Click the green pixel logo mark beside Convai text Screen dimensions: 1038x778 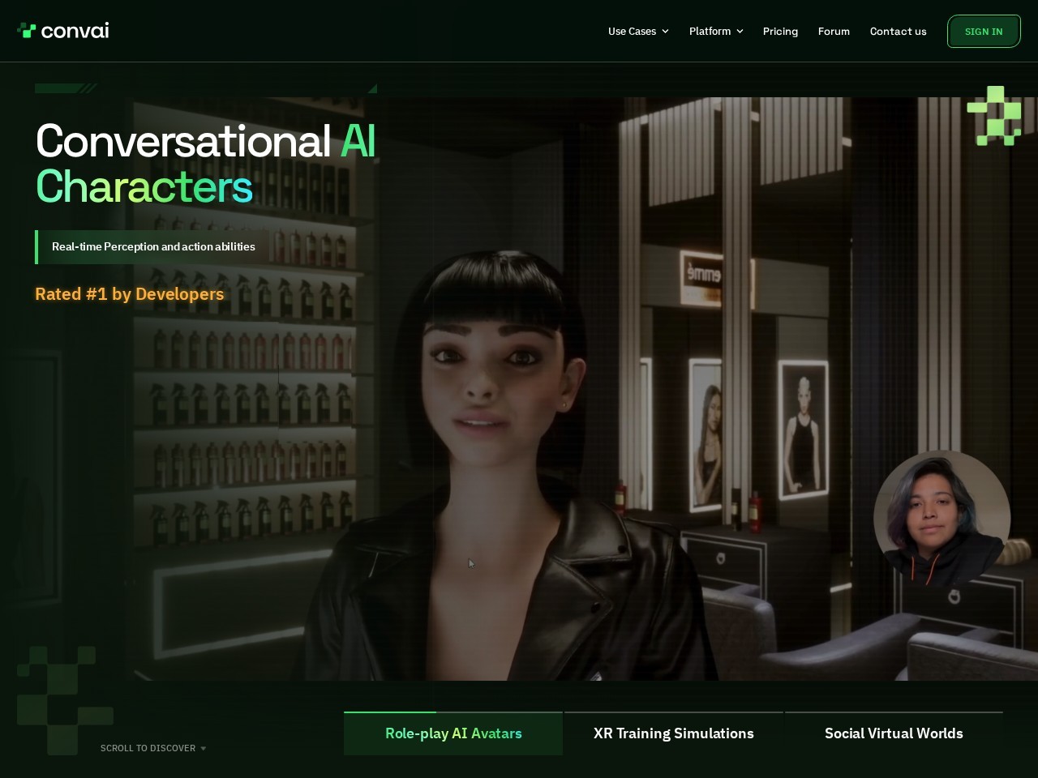(28, 31)
